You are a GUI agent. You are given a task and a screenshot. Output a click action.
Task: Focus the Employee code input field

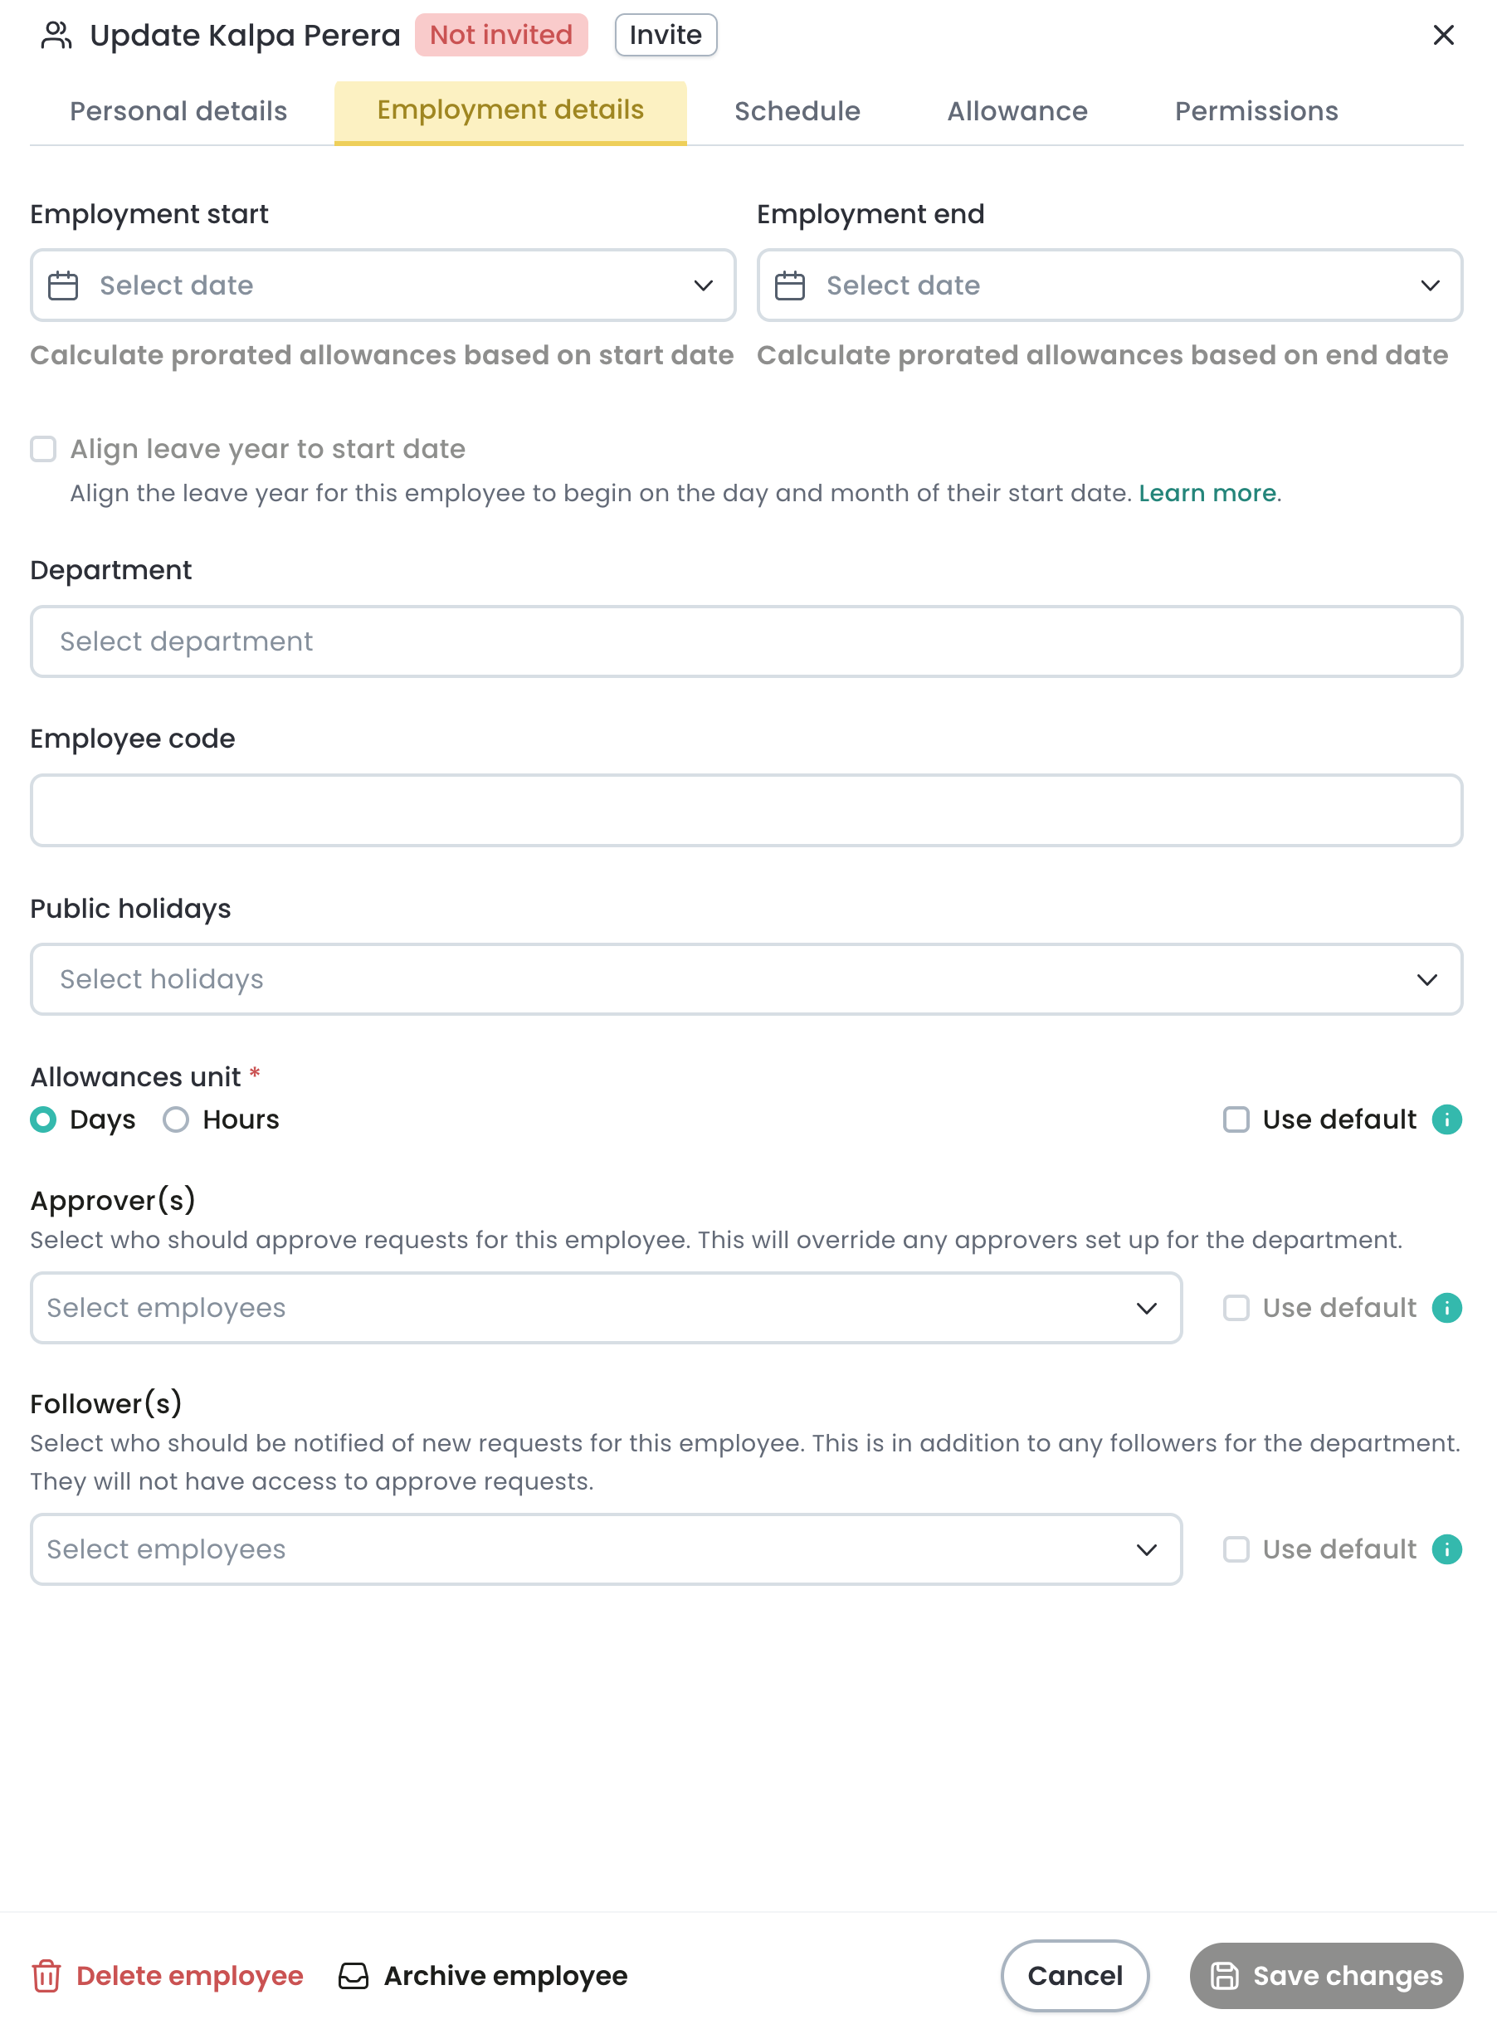coord(746,810)
